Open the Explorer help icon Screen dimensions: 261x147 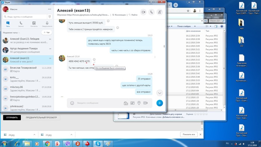pyautogui.click(x=222, y=26)
